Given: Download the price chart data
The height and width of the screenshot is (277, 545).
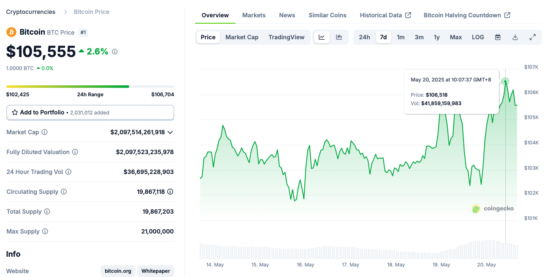Looking at the screenshot, I should pos(515,37).
